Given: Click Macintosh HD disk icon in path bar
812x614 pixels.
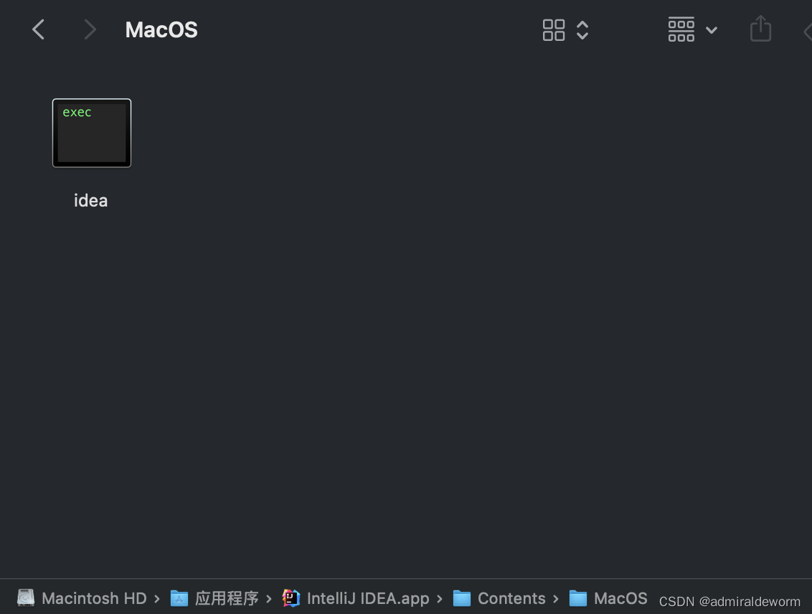Looking at the screenshot, I should 26,598.
